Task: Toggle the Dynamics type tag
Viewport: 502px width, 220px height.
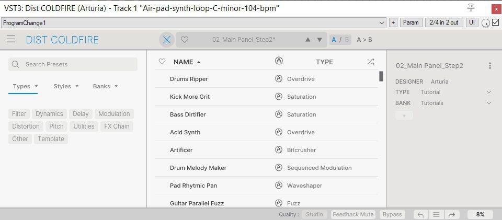Action: pyautogui.click(x=49, y=114)
